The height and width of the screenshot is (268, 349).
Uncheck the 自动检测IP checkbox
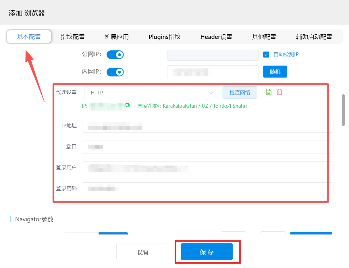click(x=266, y=54)
